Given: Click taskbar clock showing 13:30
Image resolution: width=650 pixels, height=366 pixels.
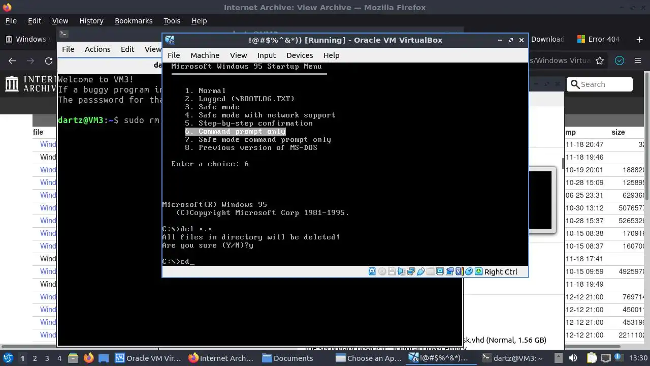Looking at the screenshot, I should point(638,358).
